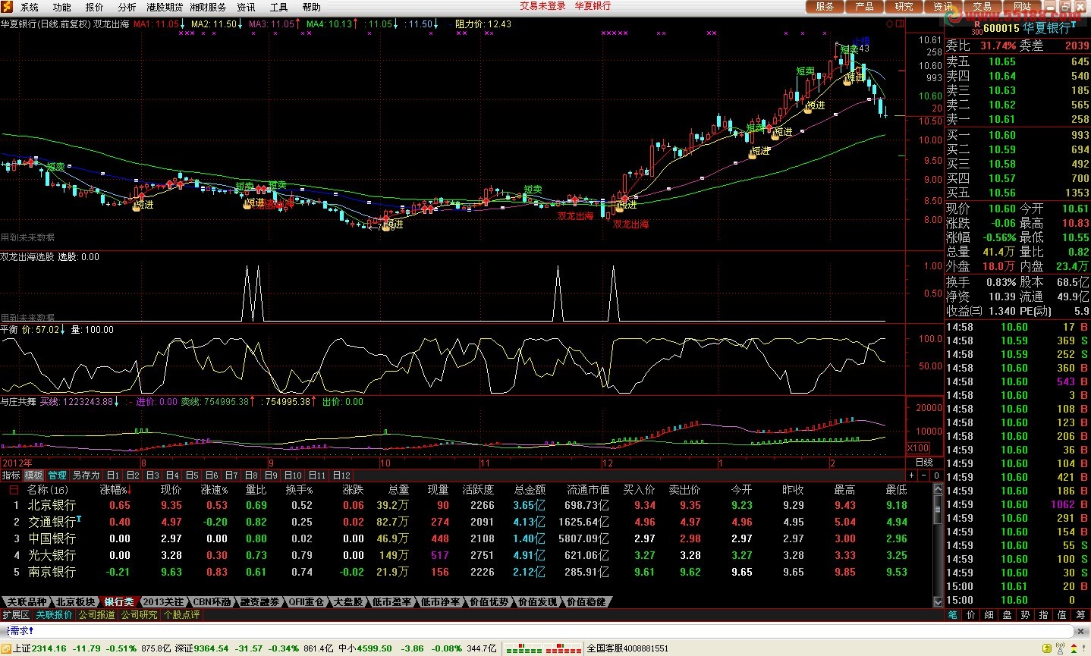Click the diamond icon above the price chart
The height and width of the screenshot is (656, 1091).
890,24
